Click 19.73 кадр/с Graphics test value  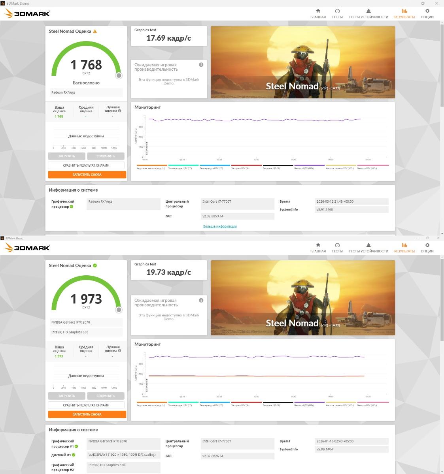pos(169,272)
